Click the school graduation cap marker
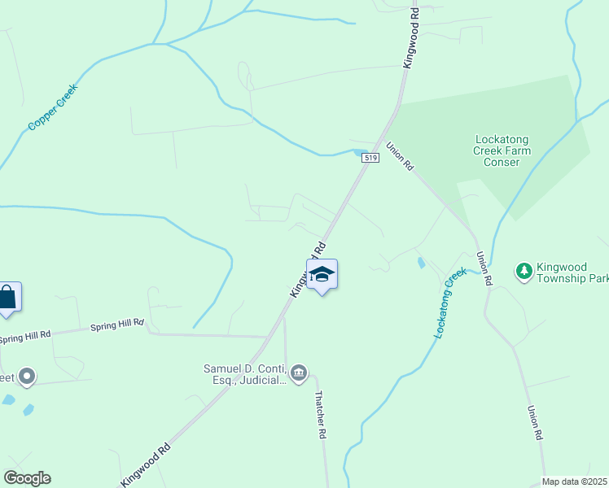 point(322,277)
